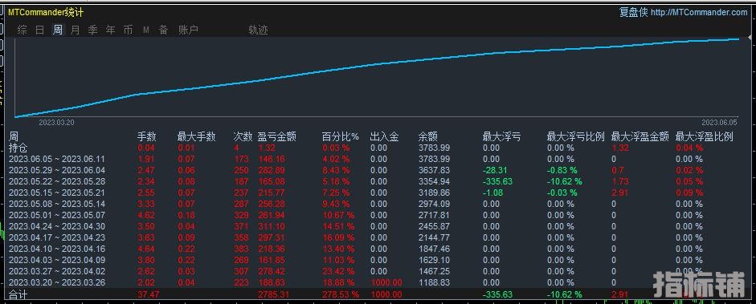Switch to the 季 quarterly tab
The image size is (756, 304).
coord(93,30)
